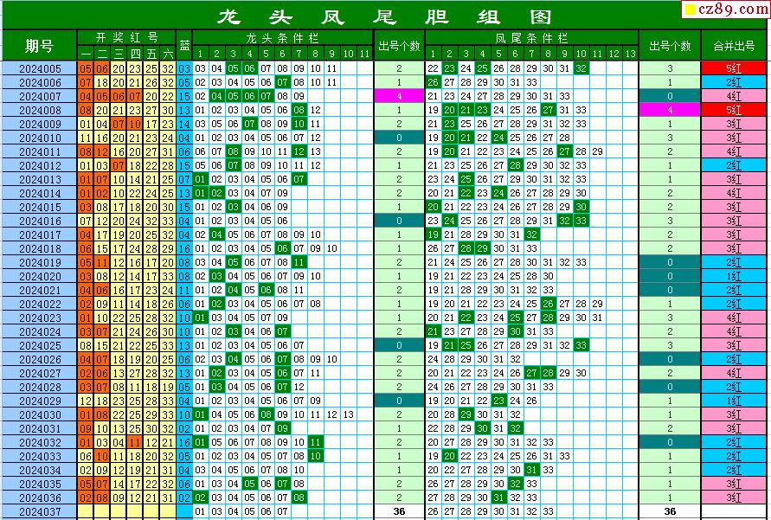Select 凤尾 cell 29 in row 2024011

597,152
